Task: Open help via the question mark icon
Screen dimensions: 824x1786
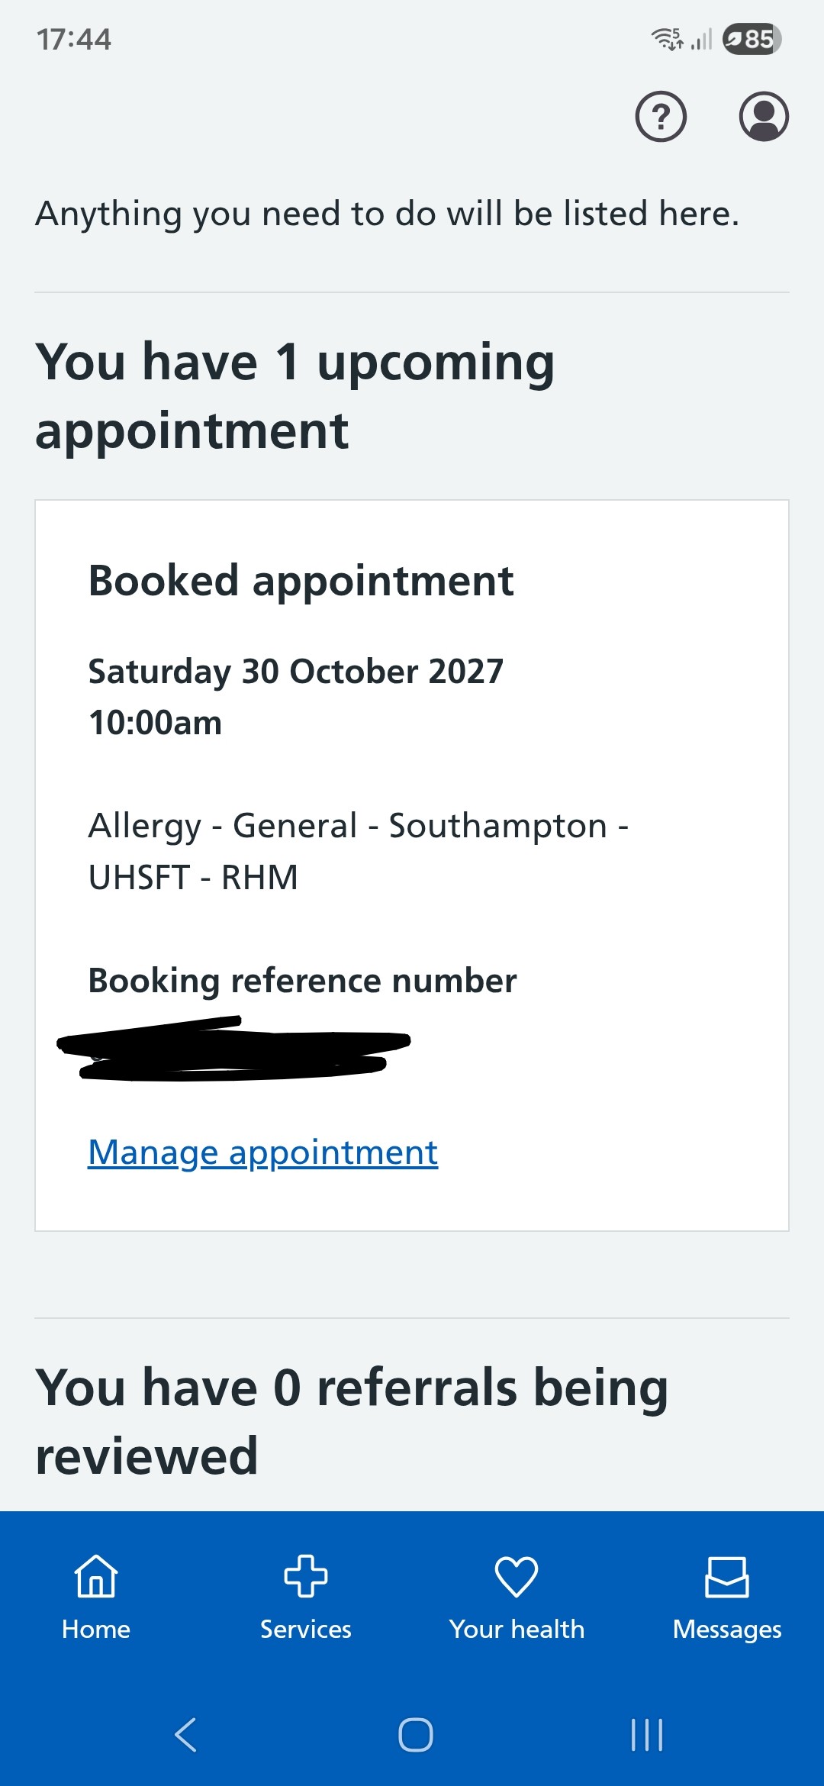Action: tap(661, 117)
